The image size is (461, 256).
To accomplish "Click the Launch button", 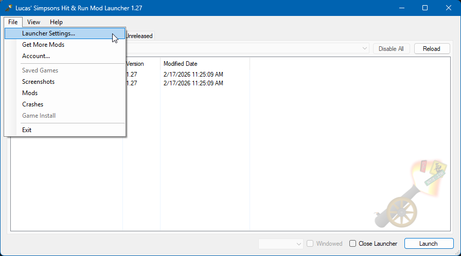I will click(x=429, y=243).
